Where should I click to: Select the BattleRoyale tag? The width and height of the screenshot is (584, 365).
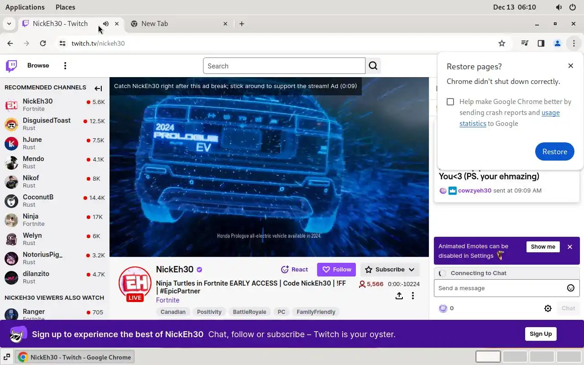pyautogui.click(x=250, y=312)
